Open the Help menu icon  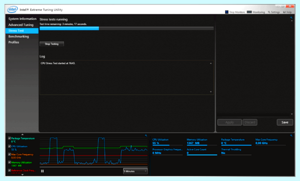pos(284,12)
